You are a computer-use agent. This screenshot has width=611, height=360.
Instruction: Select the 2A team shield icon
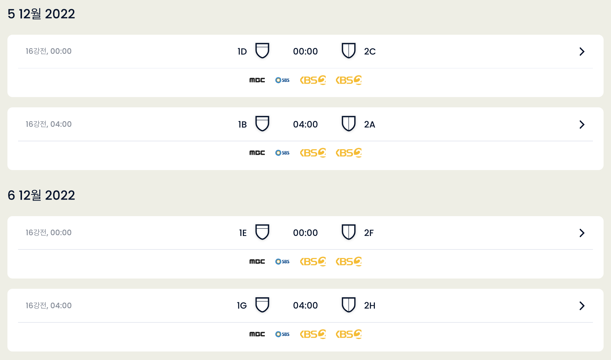tap(349, 124)
